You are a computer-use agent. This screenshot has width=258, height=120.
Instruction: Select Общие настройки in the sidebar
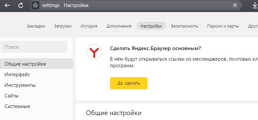36,64
